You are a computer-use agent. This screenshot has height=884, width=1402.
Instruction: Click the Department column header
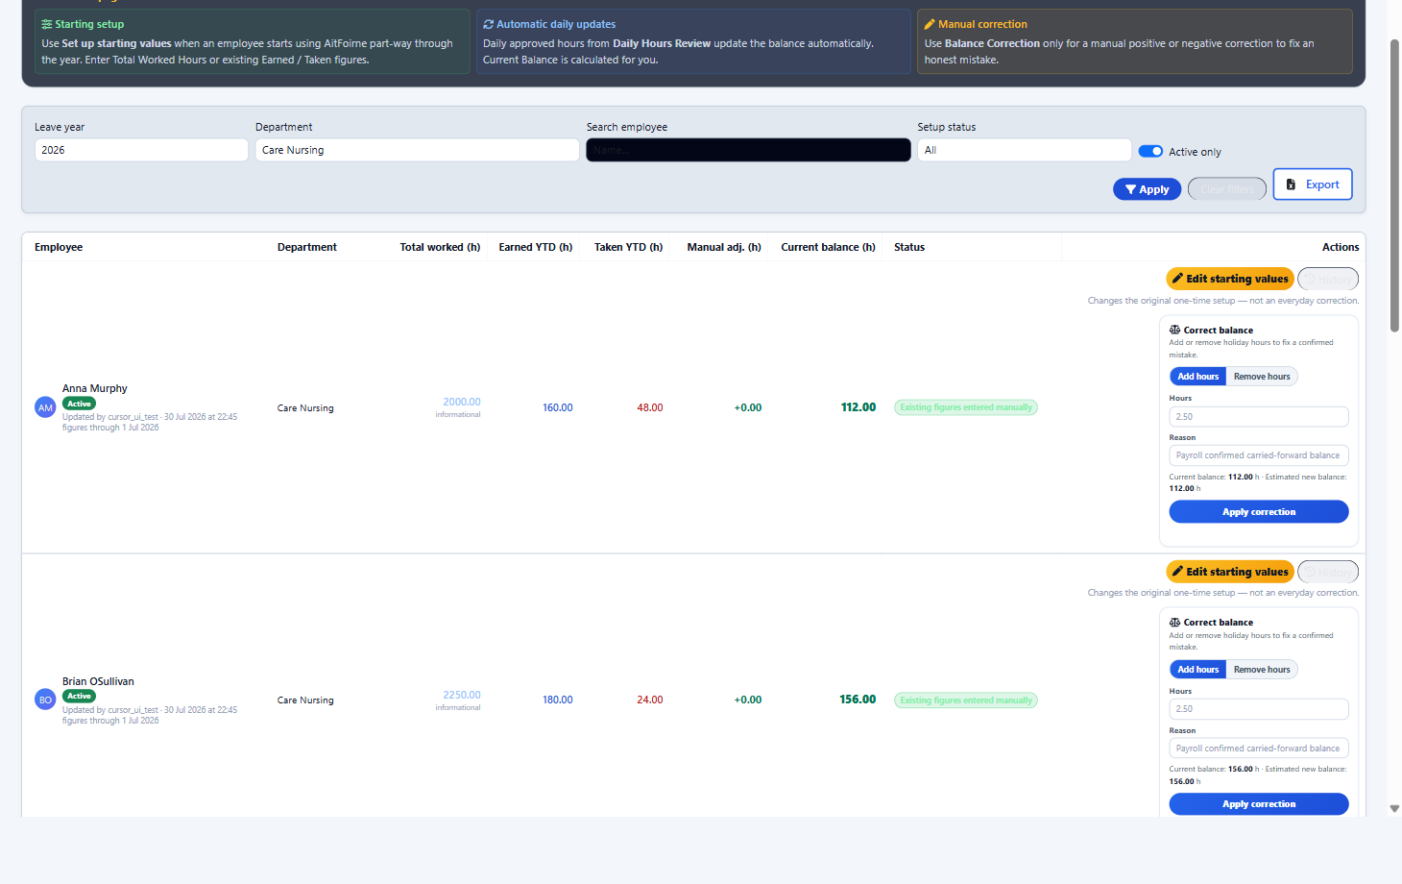pos(307,247)
